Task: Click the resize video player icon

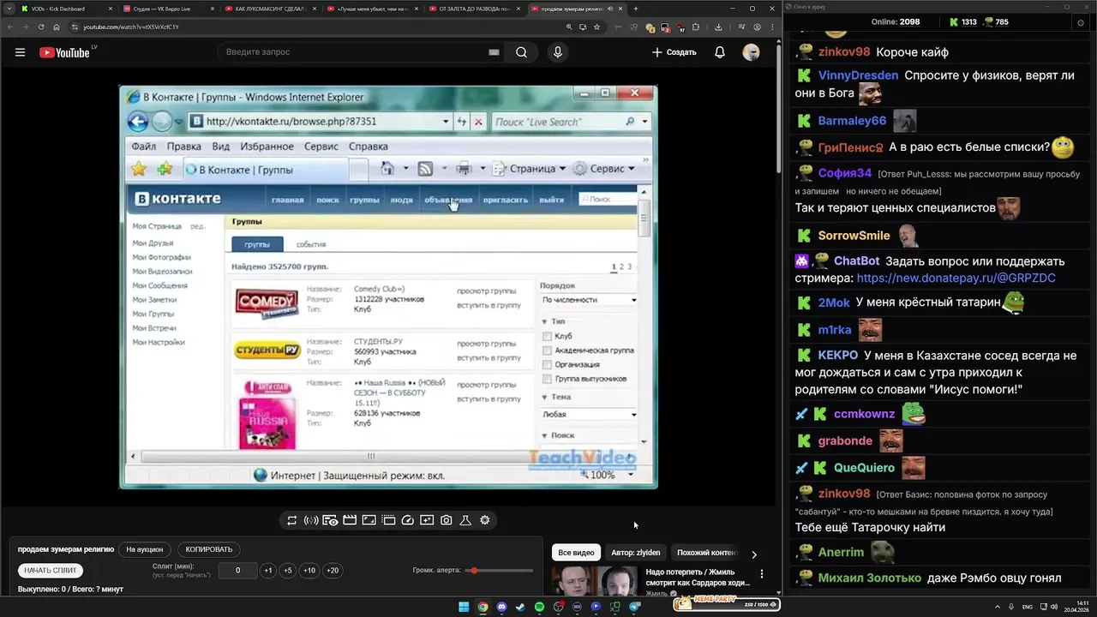Action: [x=369, y=520]
